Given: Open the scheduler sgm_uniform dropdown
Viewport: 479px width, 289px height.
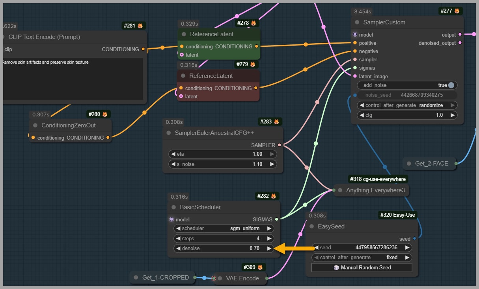Looking at the screenshot, I should coord(224,228).
